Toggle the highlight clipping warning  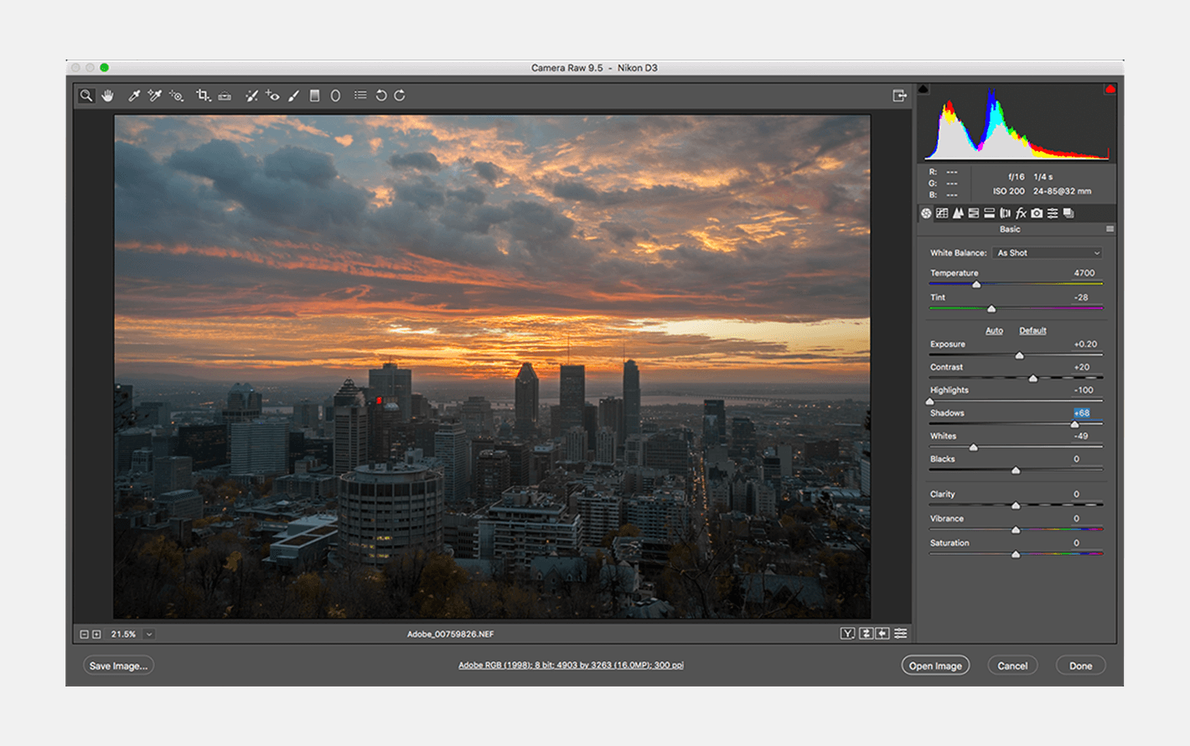click(1110, 89)
